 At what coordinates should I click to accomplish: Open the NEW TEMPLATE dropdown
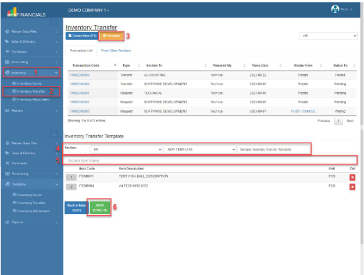(200, 149)
